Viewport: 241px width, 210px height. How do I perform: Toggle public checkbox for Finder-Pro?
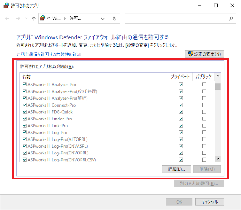point(204,119)
